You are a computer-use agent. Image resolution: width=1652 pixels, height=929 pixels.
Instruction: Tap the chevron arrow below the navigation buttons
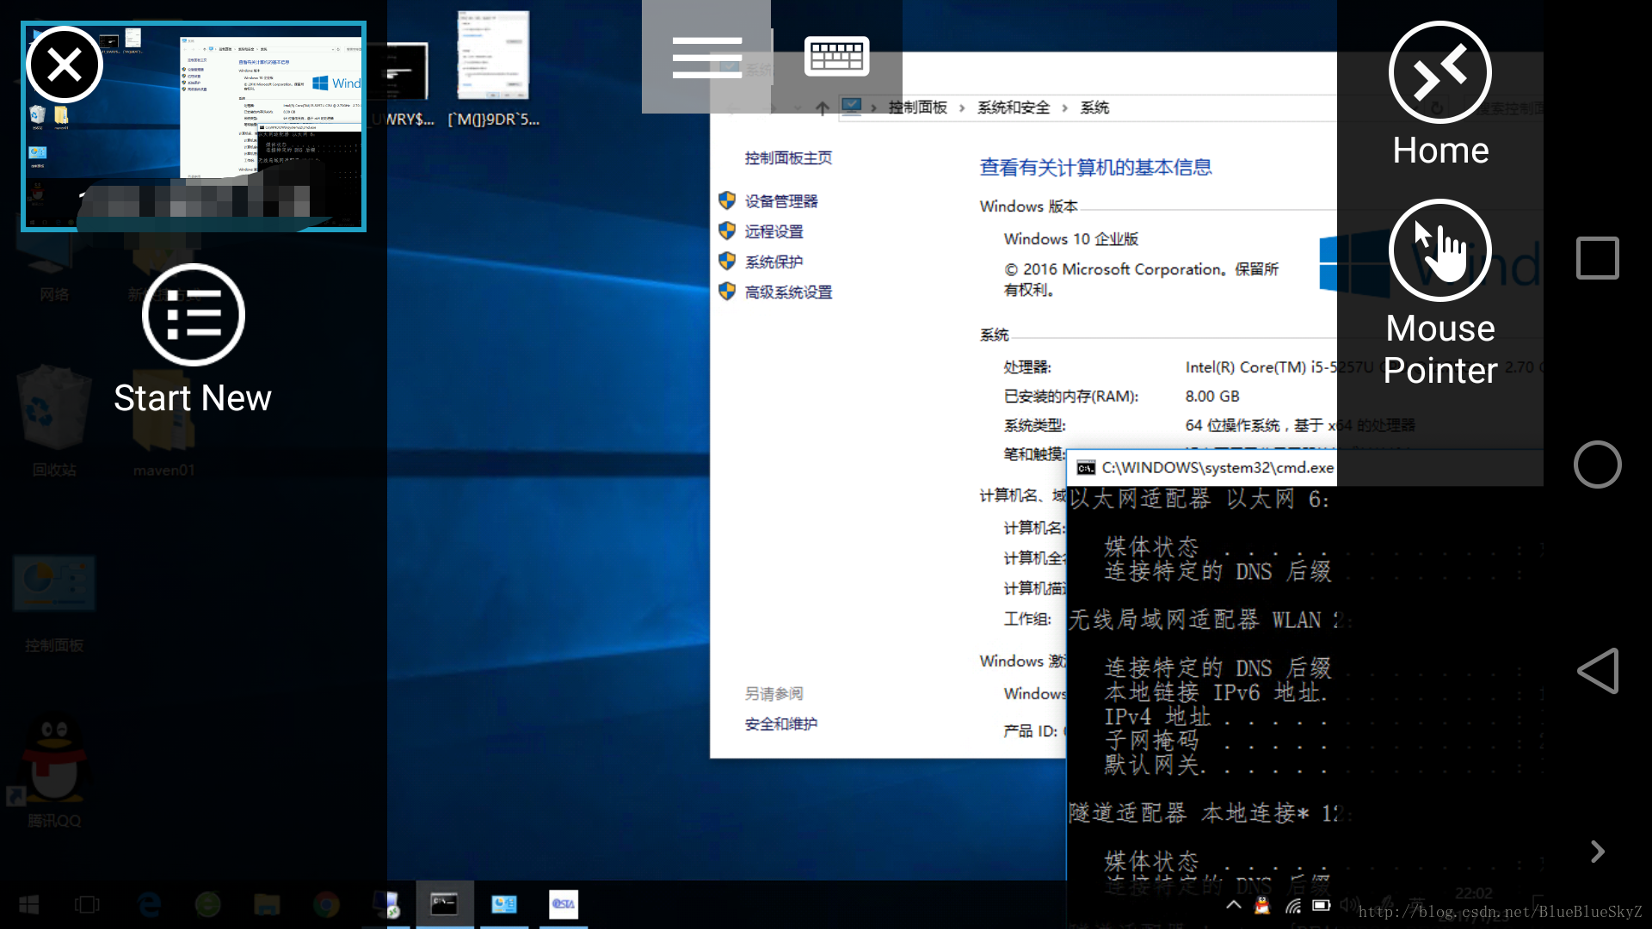point(1598,852)
